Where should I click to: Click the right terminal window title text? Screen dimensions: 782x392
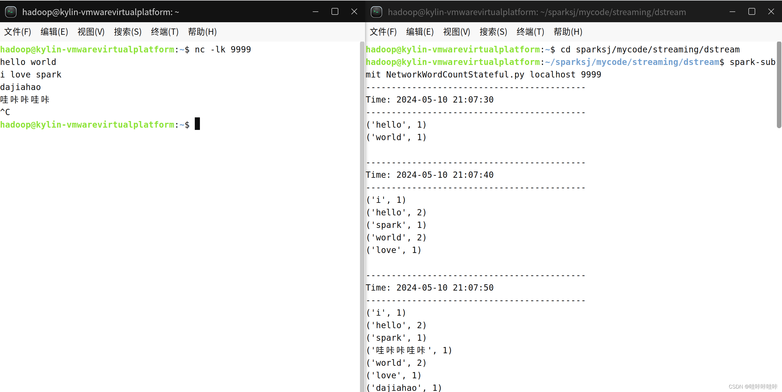[x=537, y=12]
